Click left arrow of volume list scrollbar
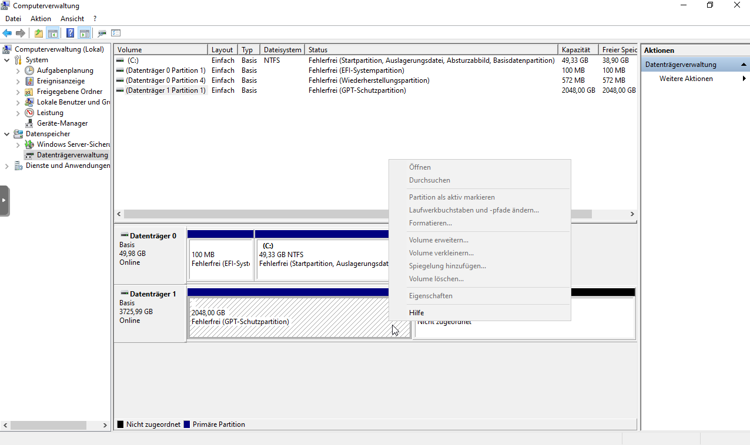 click(x=119, y=214)
